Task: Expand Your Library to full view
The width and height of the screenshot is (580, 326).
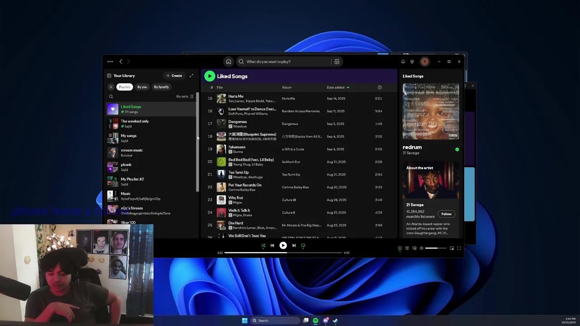Action: pyautogui.click(x=191, y=76)
